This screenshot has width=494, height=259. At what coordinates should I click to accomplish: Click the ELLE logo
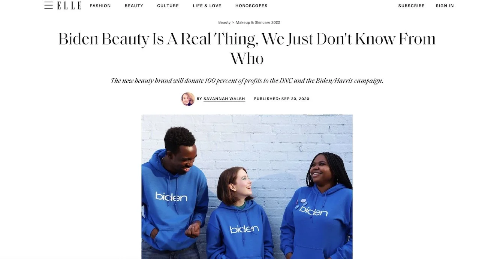69,5
